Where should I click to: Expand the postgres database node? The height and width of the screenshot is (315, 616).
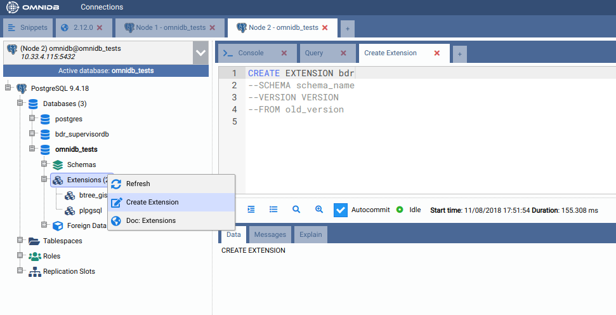pyautogui.click(x=32, y=119)
